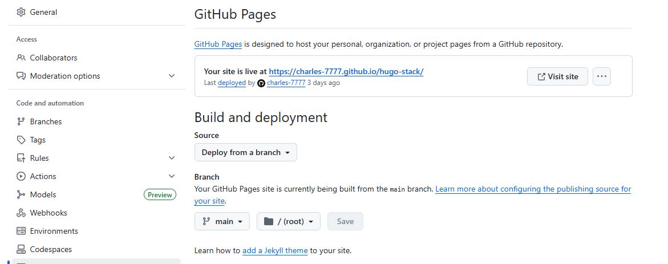This screenshot has width=668, height=264.
Task: Open Environments settings
Action: 54,231
